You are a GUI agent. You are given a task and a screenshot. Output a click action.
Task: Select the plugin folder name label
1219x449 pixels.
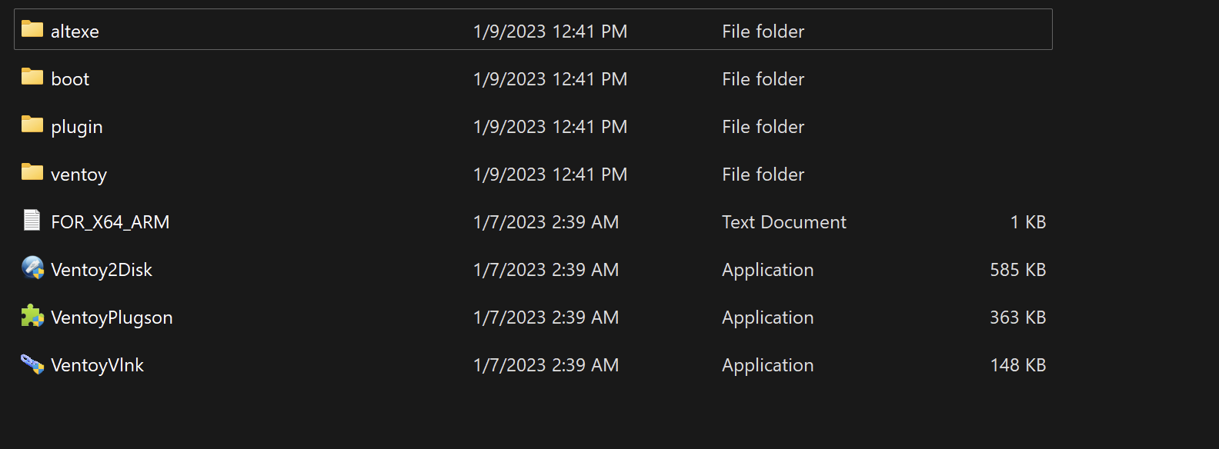coord(77,128)
